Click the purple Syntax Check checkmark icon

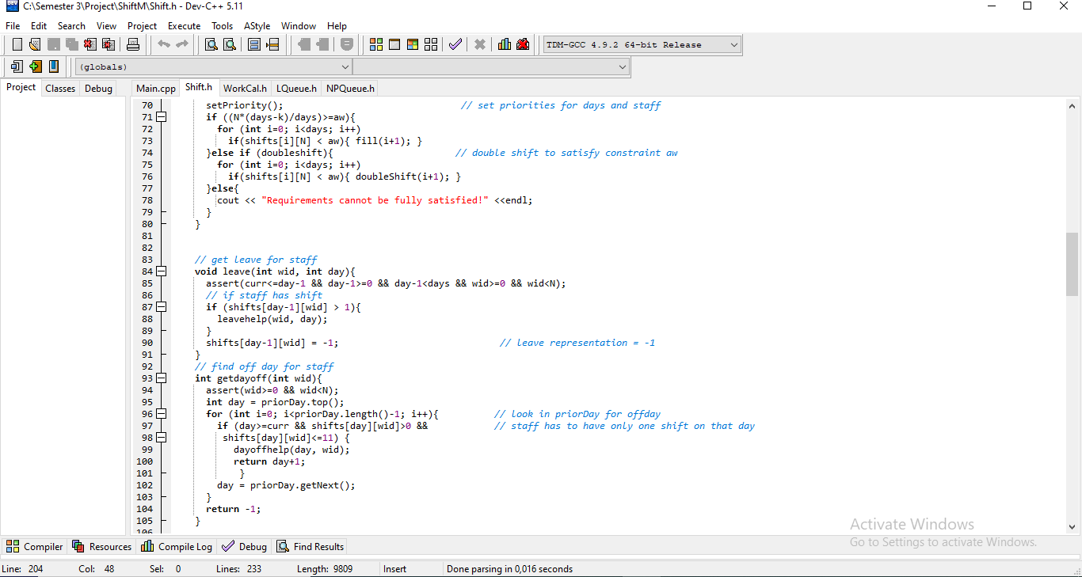click(455, 44)
